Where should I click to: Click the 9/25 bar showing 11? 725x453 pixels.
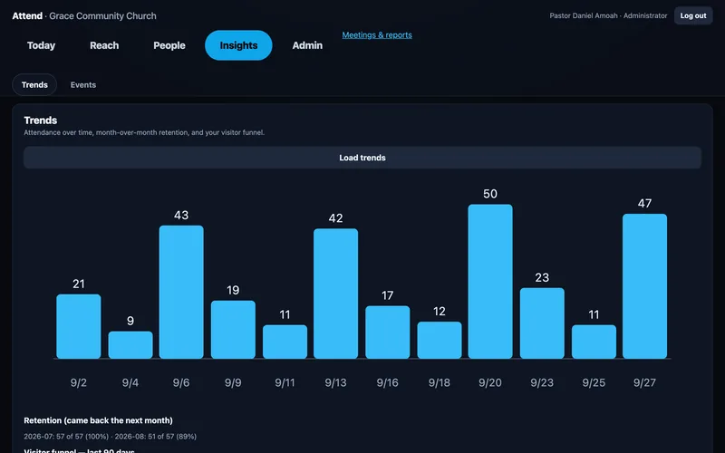click(x=594, y=342)
